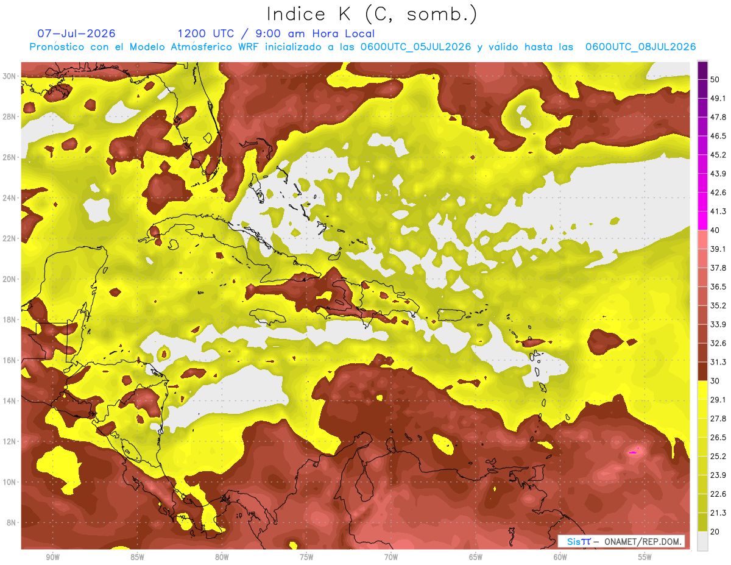
Task: Click the 22N latitude label
Action: click(10, 238)
